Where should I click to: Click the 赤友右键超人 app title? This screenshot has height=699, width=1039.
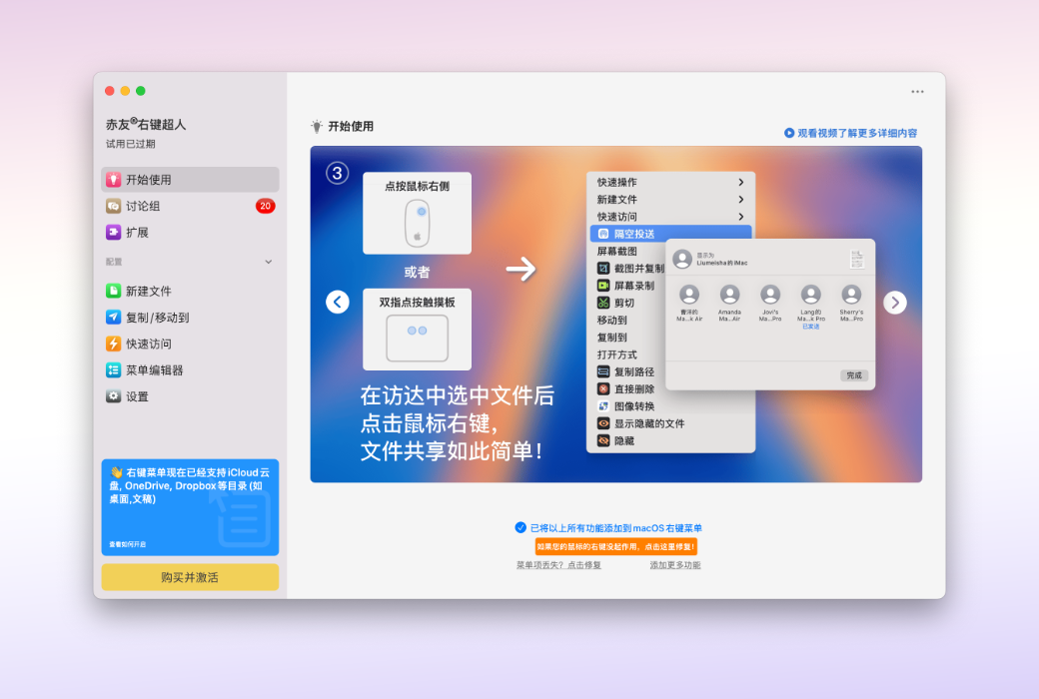pyautogui.click(x=146, y=124)
